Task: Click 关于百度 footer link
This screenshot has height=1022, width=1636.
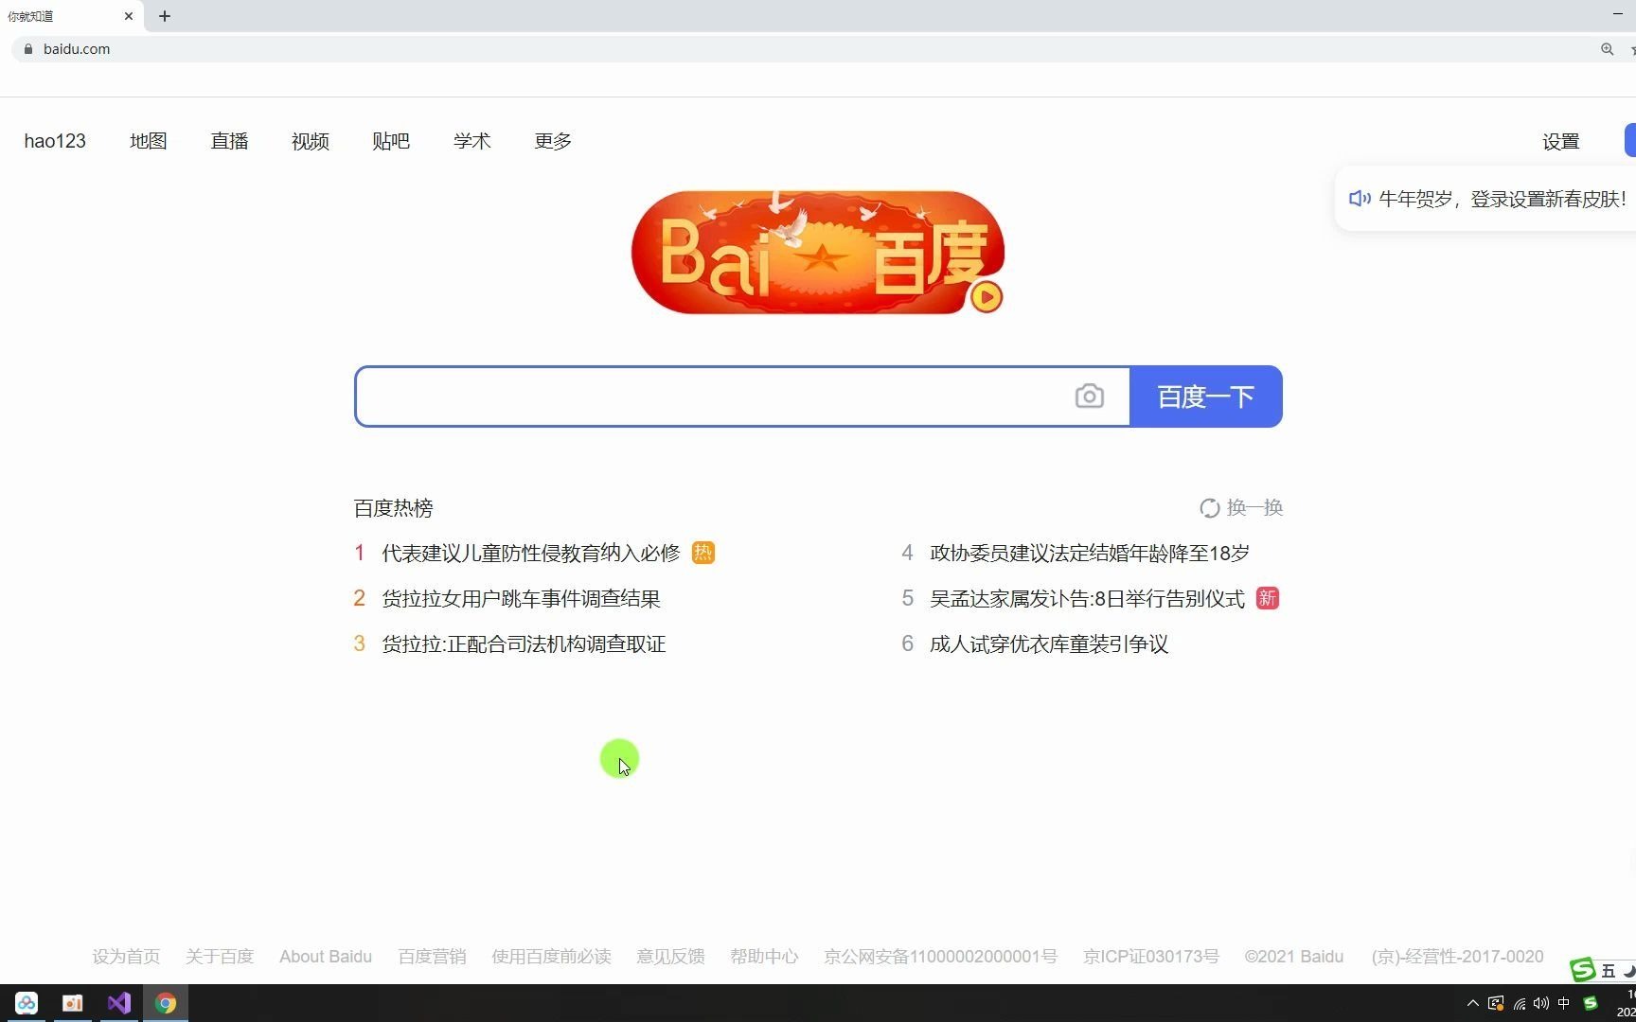Action: [220, 957]
